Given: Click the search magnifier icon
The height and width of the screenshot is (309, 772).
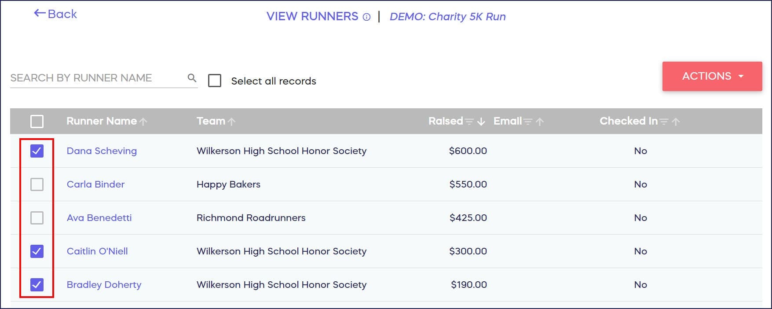Looking at the screenshot, I should point(192,78).
